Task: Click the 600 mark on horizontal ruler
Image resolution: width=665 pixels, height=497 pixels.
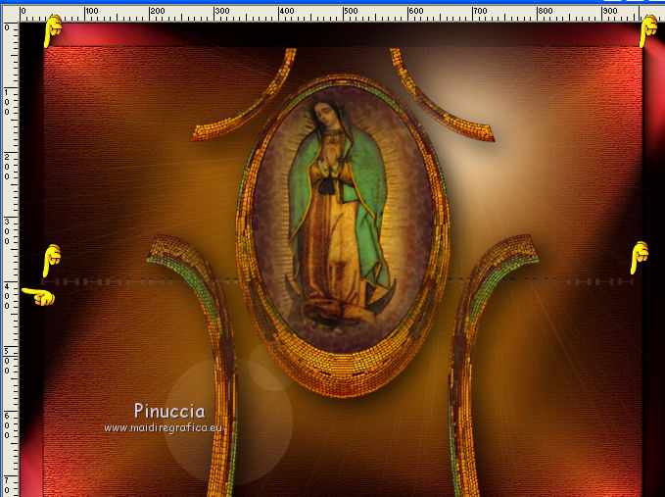Action: click(x=415, y=12)
